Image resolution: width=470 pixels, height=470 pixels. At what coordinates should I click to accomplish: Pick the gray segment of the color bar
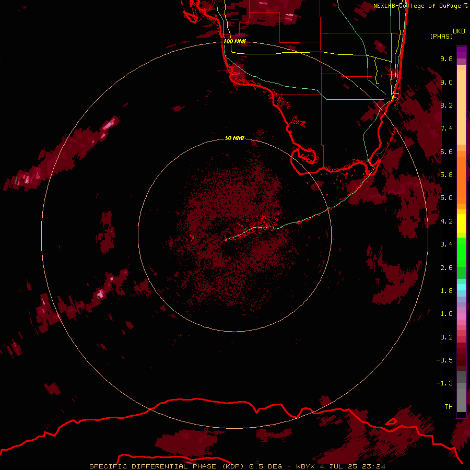[461, 392]
